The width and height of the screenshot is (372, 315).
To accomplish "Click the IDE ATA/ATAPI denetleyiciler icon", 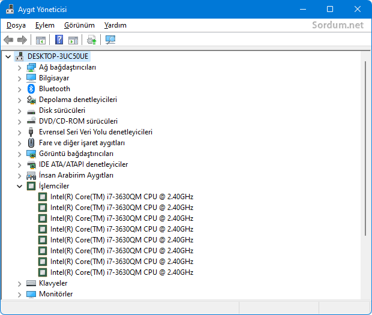I will pos(31,164).
